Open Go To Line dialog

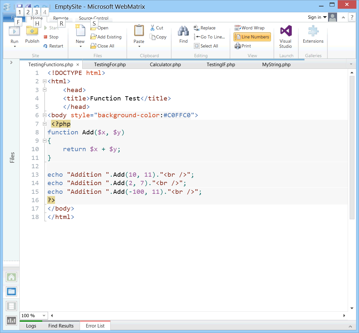tap(209, 37)
